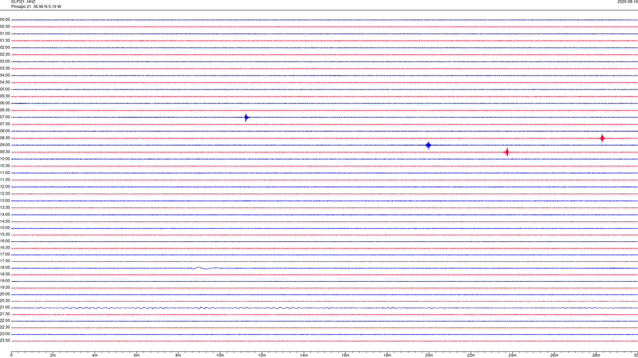The image size is (638, 358).
Task: Click the channel label 'IG.PI21..HHZ'
Action: click(23, 1)
